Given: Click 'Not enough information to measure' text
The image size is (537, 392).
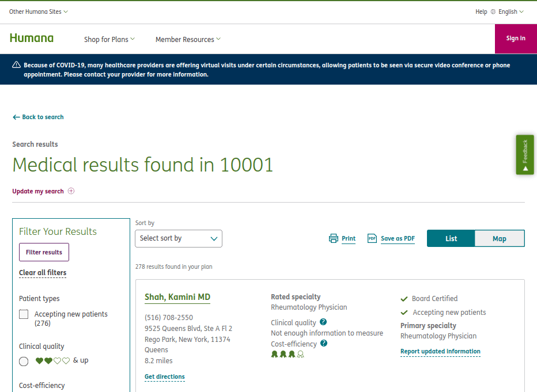Looking at the screenshot, I should point(327,333).
